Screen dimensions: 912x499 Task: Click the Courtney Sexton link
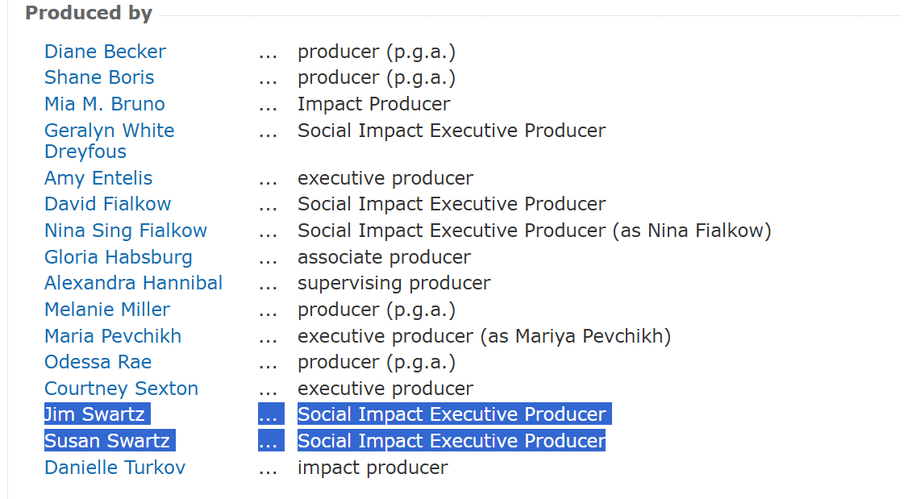[121, 389]
